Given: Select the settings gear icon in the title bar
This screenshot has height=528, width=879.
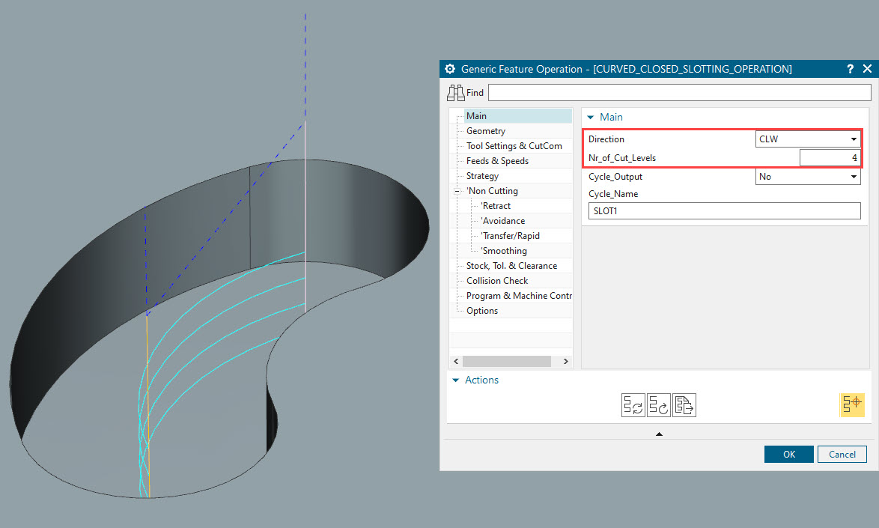Looking at the screenshot, I should [x=450, y=68].
